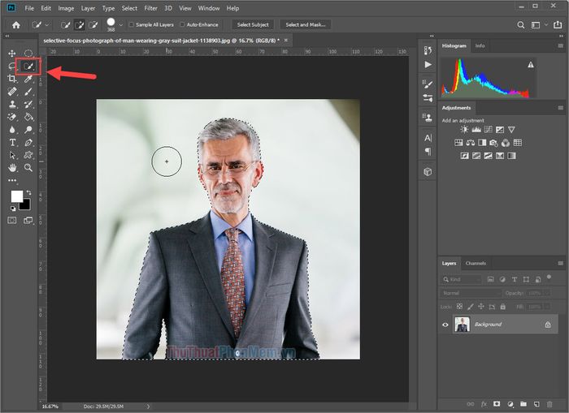Select the Custom Shape tool

point(28,155)
